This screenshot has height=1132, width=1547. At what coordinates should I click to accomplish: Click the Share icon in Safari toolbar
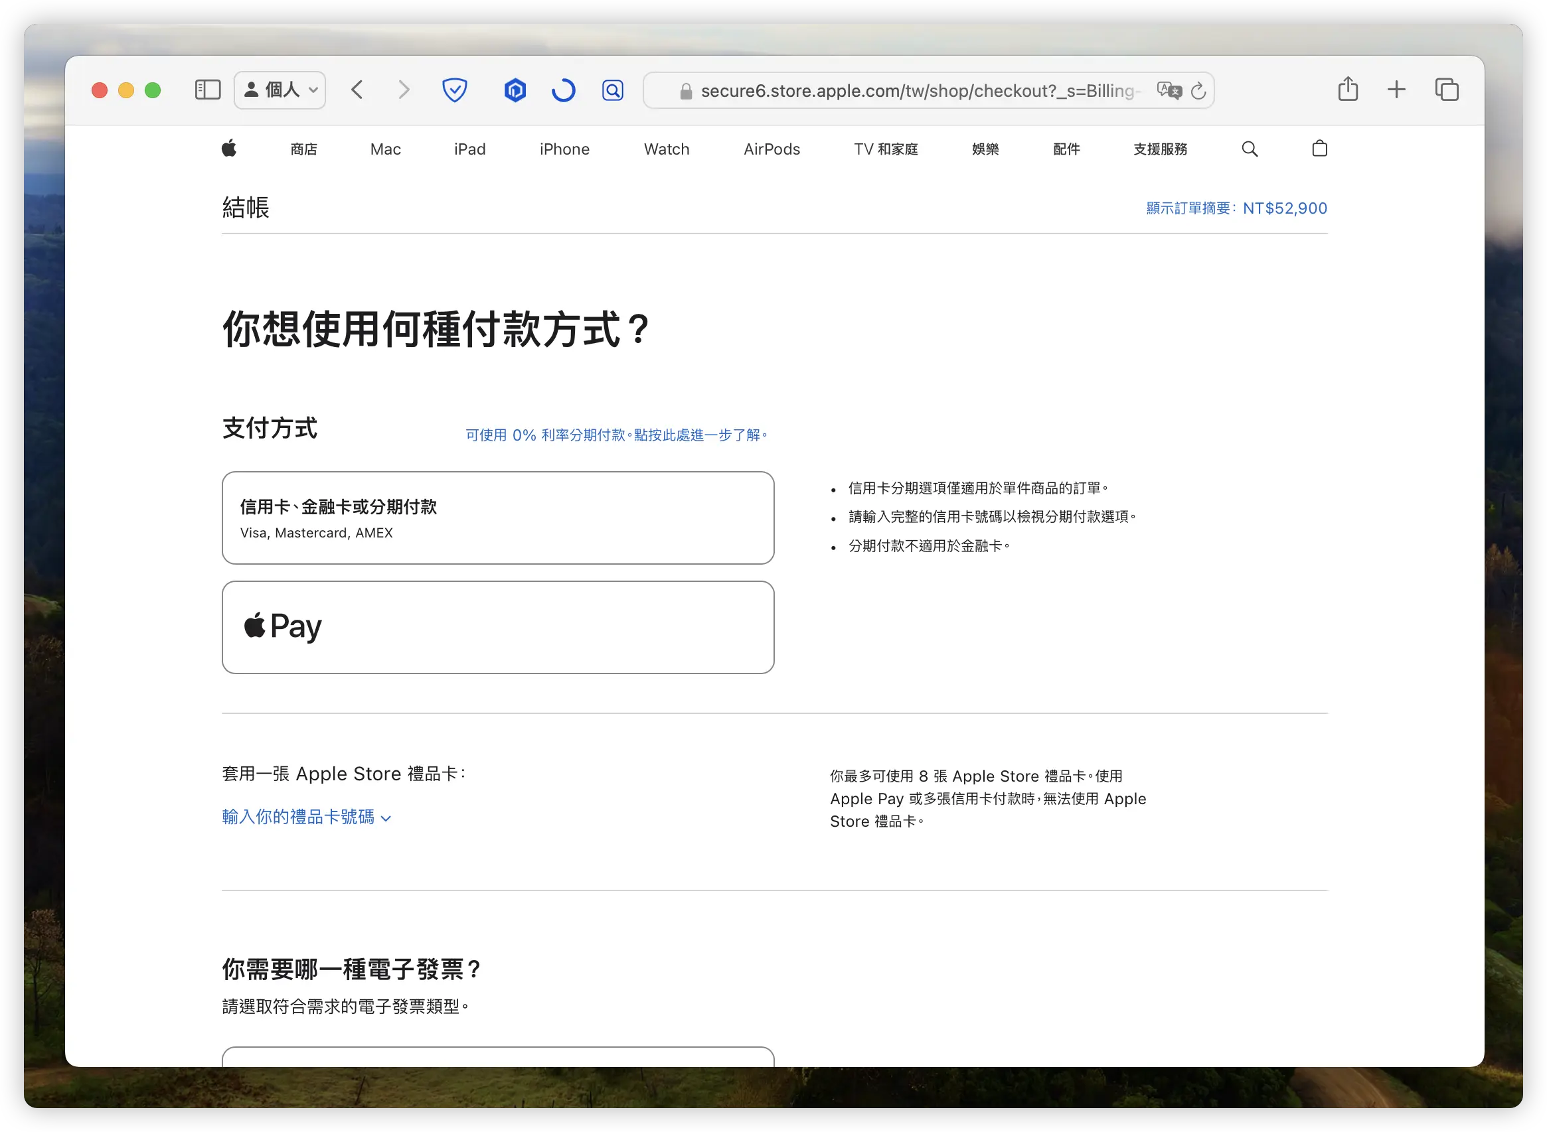point(1347,89)
